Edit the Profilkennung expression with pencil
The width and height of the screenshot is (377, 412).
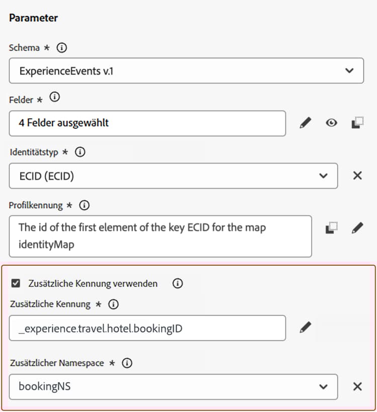pyautogui.click(x=357, y=228)
